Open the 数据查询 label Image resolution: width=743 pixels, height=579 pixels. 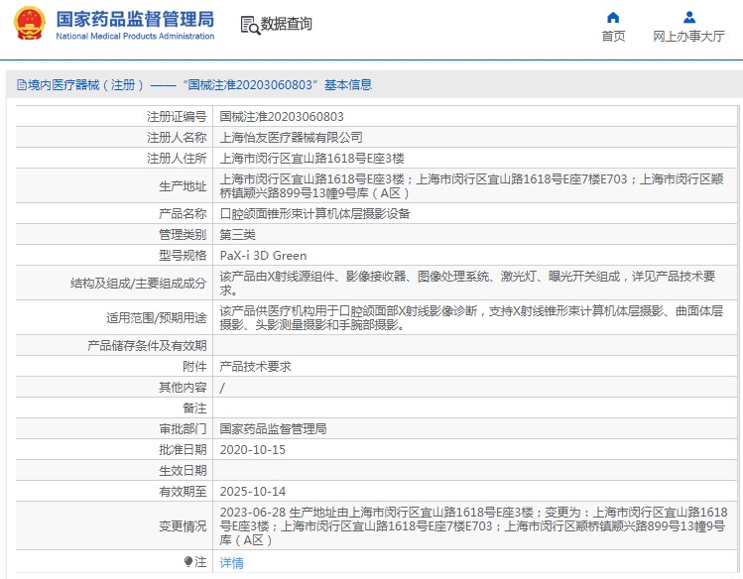pyautogui.click(x=286, y=25)
